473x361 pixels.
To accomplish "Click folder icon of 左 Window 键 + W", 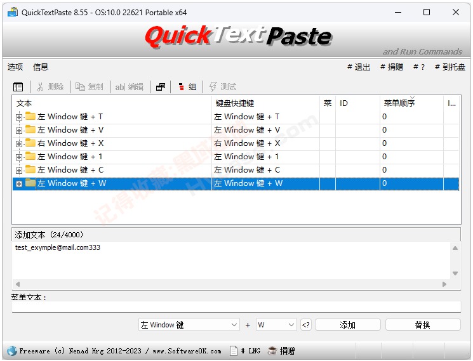I will pos(30,183).
